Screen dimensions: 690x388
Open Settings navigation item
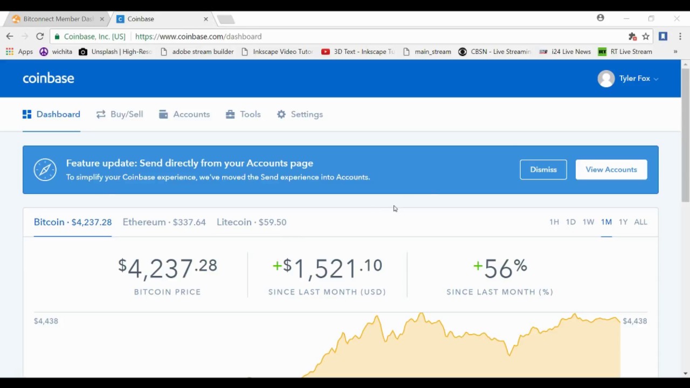pyautogui.click(x=300, y=114)
